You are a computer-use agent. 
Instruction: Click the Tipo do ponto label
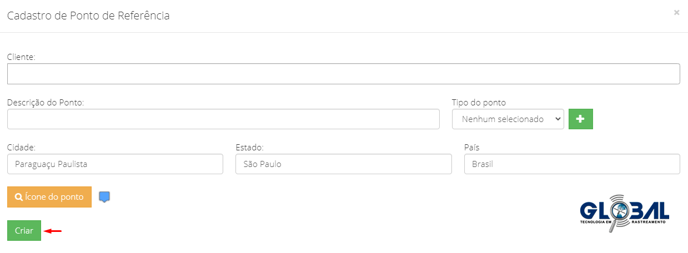[x=479, y=103]
